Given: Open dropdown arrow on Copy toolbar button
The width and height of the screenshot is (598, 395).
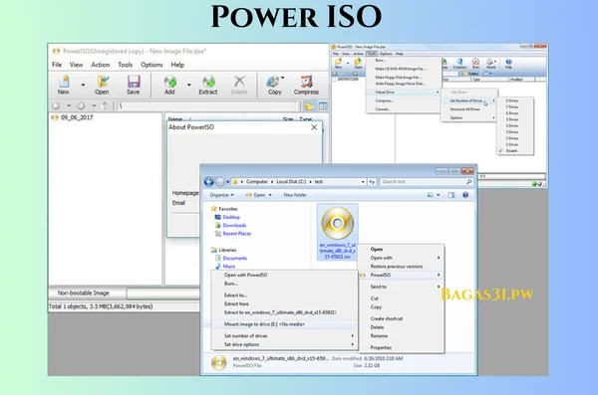Looking at the screenshot, I should tap(283, 78).
